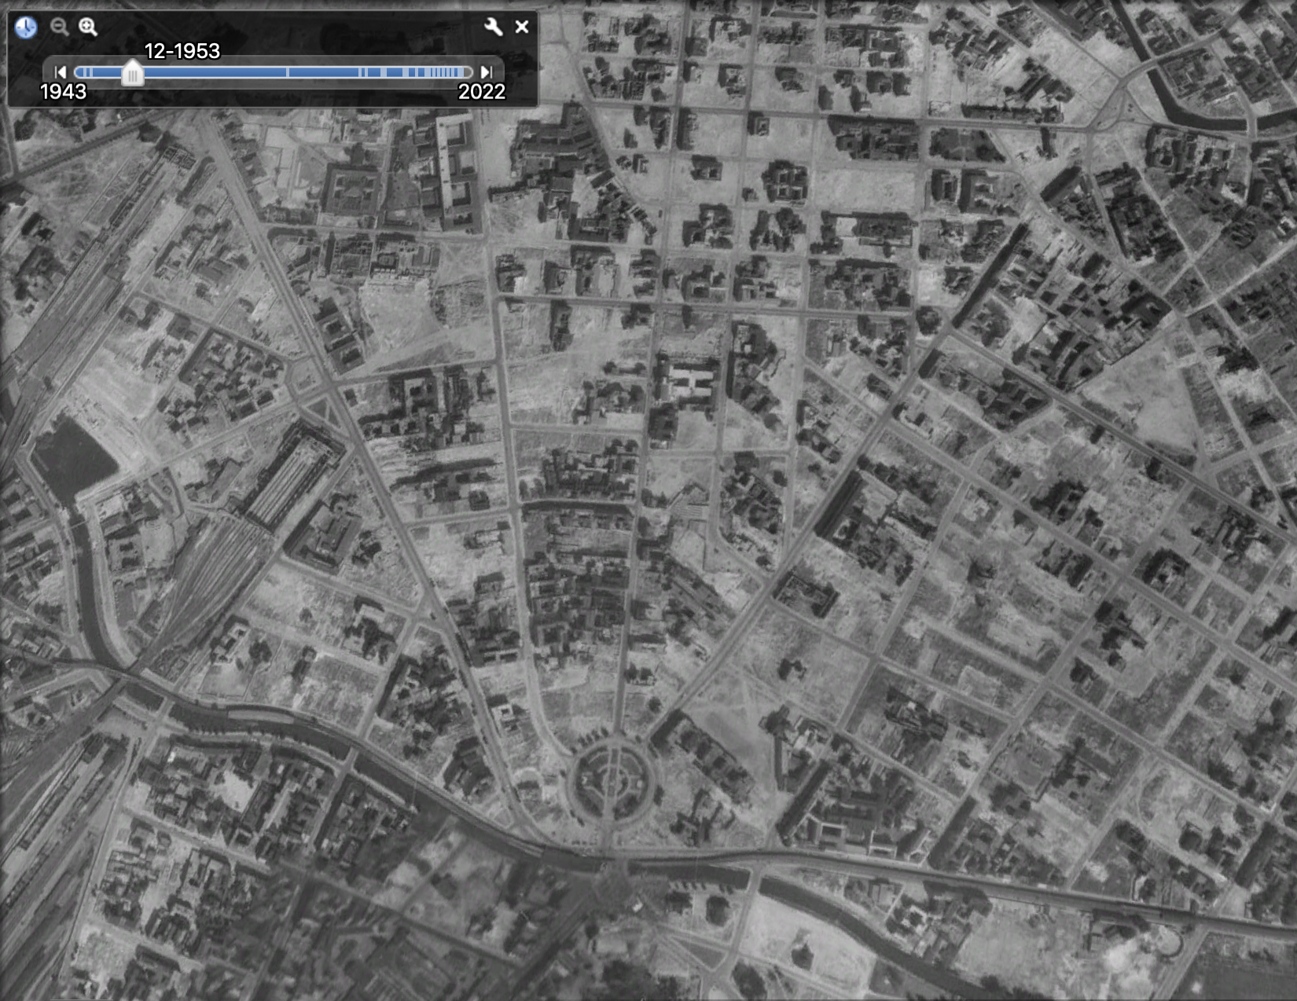Zoom out the timeline range
The height and width of the screenshot is (1001, 1297).
(x=59, y=27)
